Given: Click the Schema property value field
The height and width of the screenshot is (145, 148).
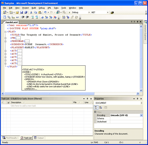Looking at the screenshot, I should point(126,119).
